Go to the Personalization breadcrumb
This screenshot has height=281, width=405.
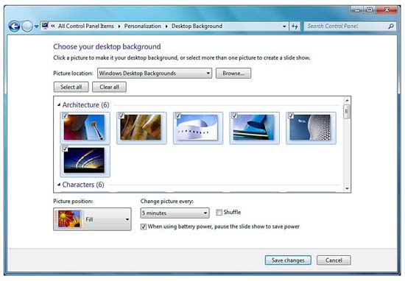143,26
